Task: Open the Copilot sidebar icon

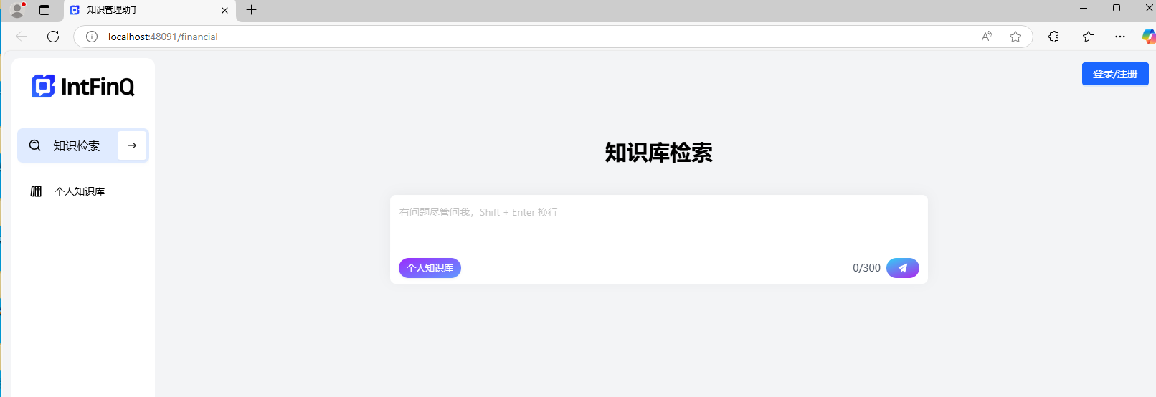Action: point(1149,37)
